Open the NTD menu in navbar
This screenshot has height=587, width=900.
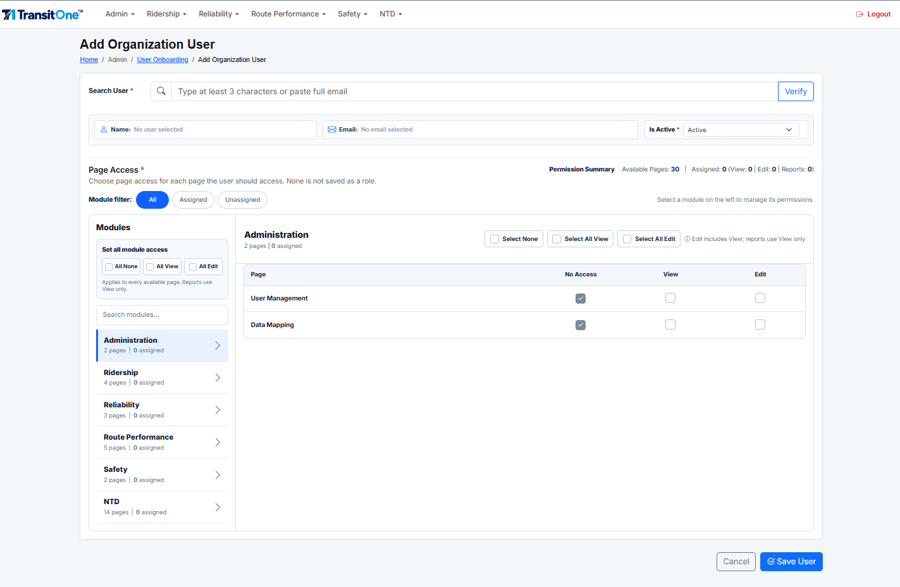[391, 14]
